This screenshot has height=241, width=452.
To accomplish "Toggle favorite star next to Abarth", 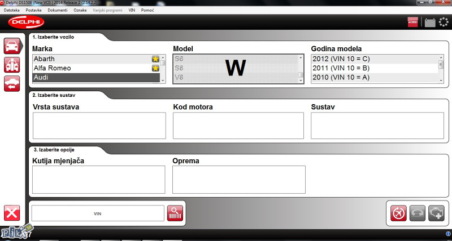I will 155,59.
